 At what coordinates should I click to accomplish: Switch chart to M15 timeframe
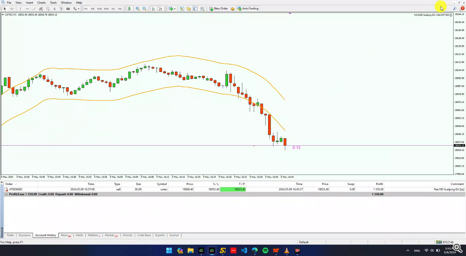point(99,9)
